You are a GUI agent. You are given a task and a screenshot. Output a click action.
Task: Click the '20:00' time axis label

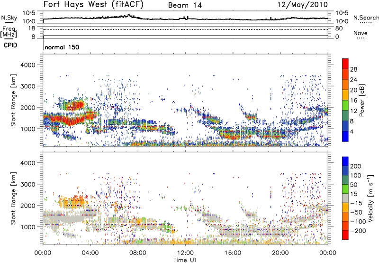[x=280, y=253]
